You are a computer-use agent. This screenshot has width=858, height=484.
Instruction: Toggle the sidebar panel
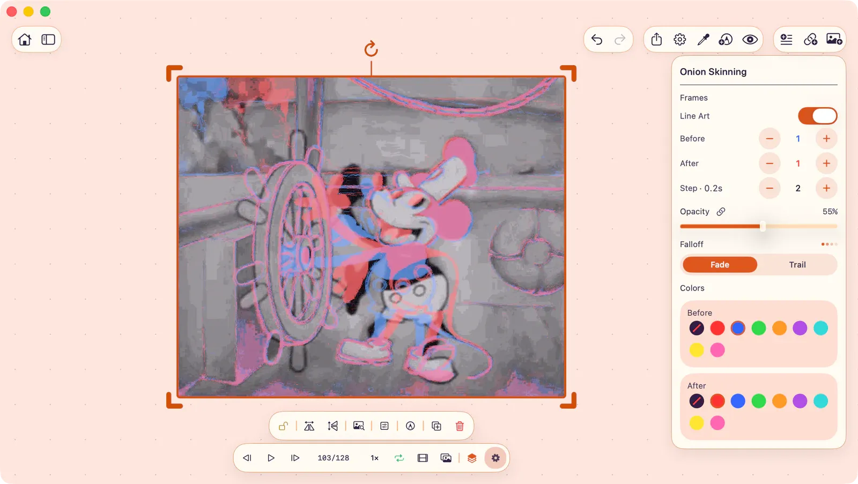click(48, 39)
